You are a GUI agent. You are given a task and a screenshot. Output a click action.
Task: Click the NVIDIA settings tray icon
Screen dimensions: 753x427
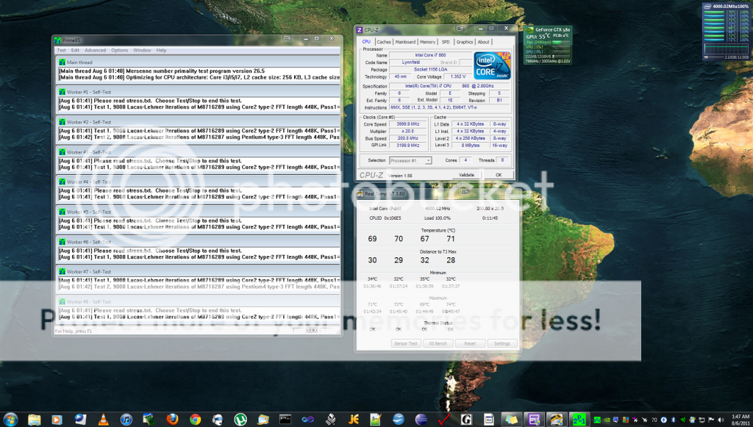tap(607, 420)
